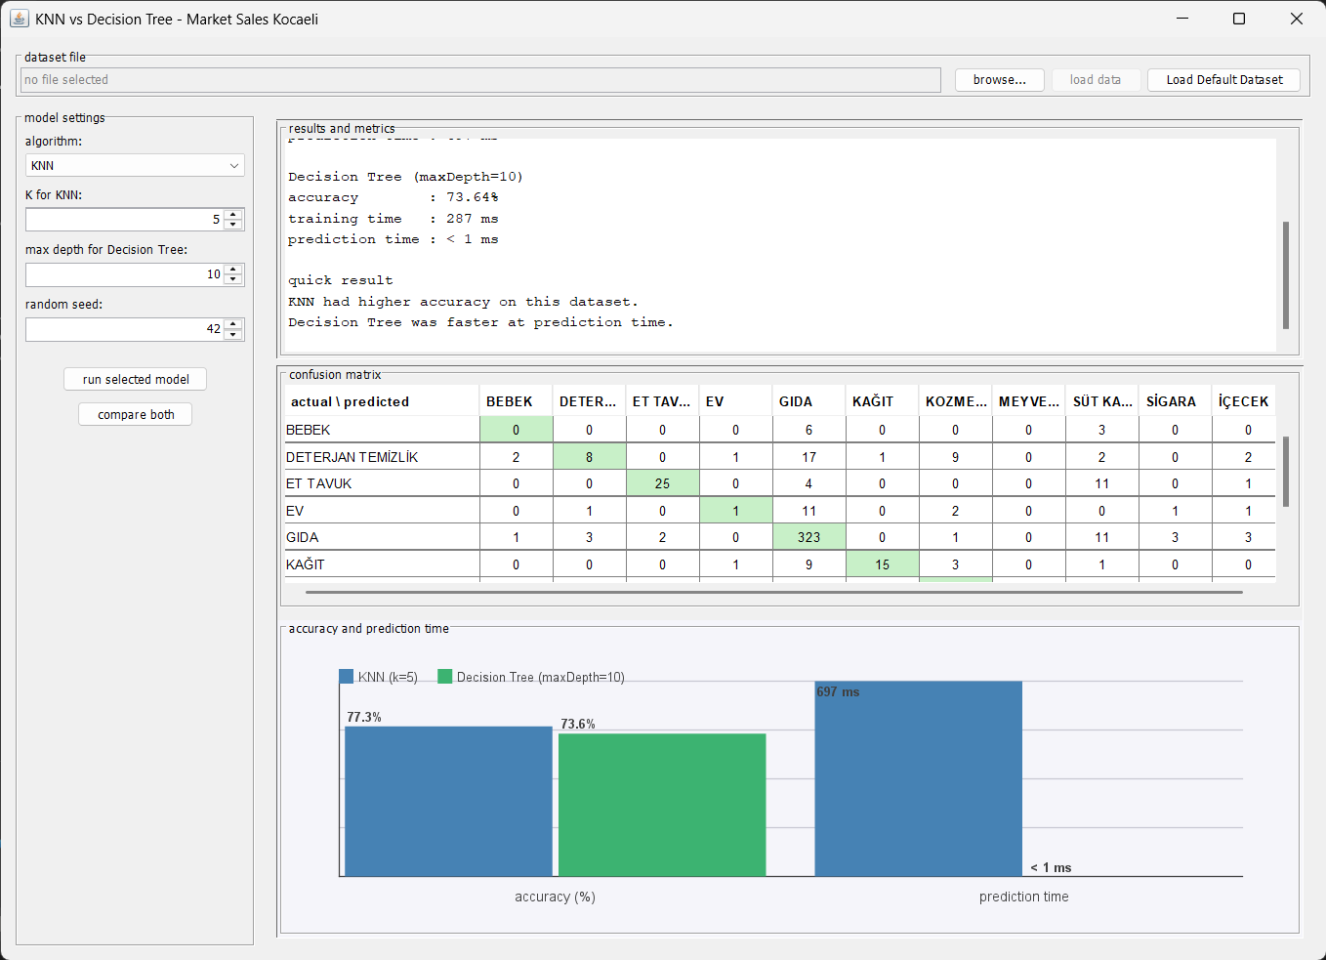Image resolution: width=1326 pixels, height=960 pixels.
Task: Increase max depth with up arrow
Action: tap(233, 269)
